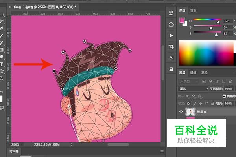The width and height of the screenshot is (236, 157).
Task: Click the pink foreground swatch in Color panel
Action: coord(182,20)
